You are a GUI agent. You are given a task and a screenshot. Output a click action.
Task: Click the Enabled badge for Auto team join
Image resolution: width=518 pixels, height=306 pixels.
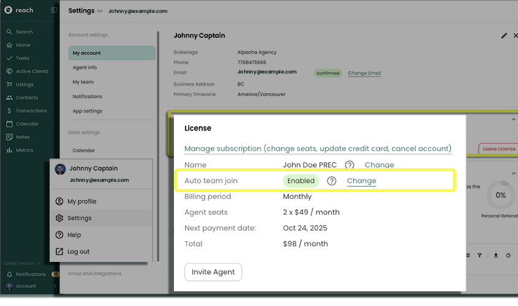(x=301, y=181)
